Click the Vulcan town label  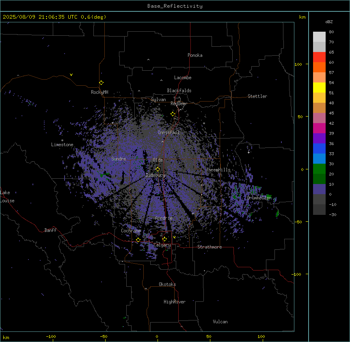(x=220, y=322)
